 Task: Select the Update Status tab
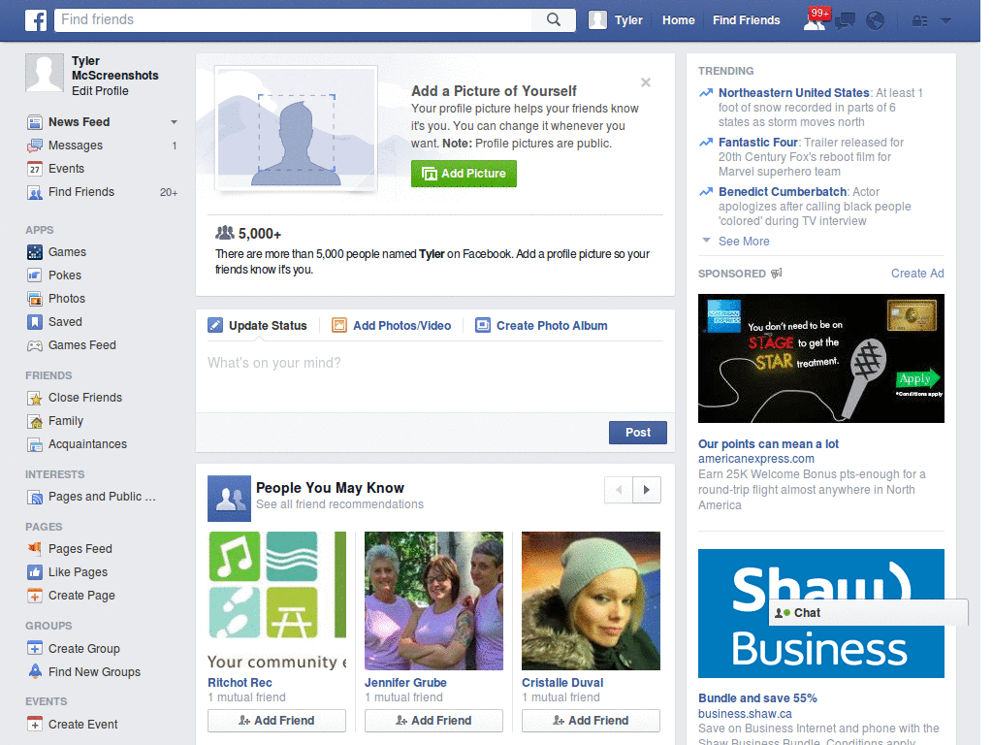click(x=257, y=326)
